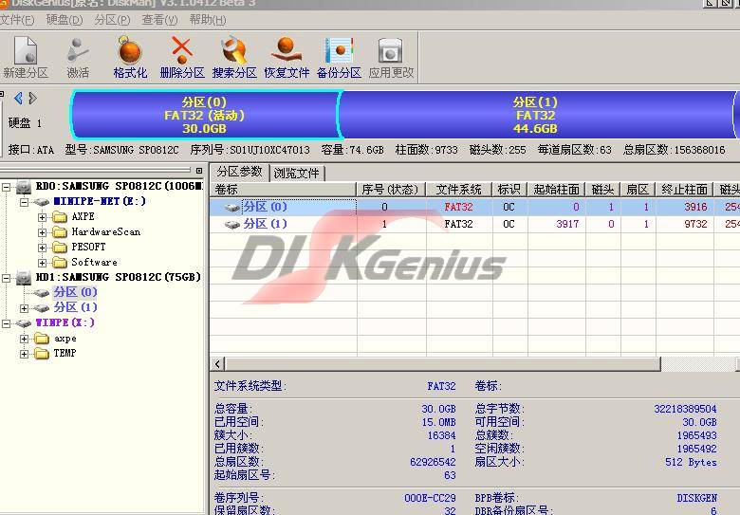The image size is (740, 515).
Task: Select 分区(1) FAT32 44.6GB disk bar segment
Action: [535, 115]
